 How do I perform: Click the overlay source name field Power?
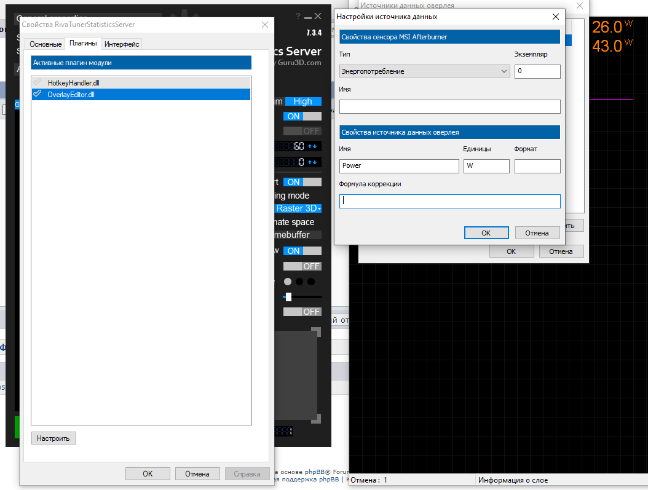(x=399, y=165)
